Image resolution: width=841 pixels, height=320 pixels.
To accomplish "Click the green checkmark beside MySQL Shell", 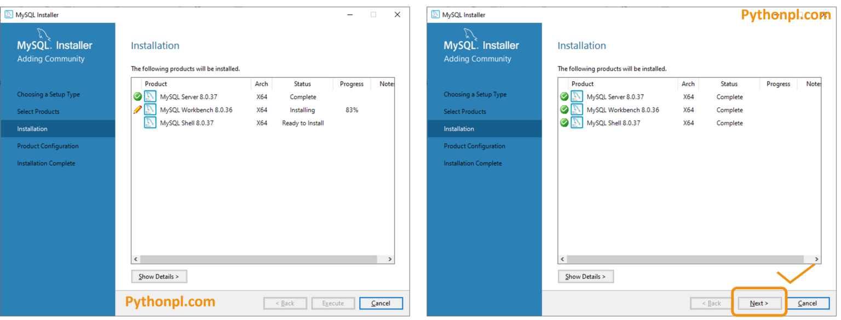I will click(564, 123).
